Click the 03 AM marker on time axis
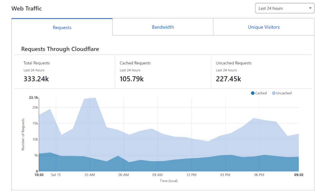The image size is (319, 191). coord(90,175)
